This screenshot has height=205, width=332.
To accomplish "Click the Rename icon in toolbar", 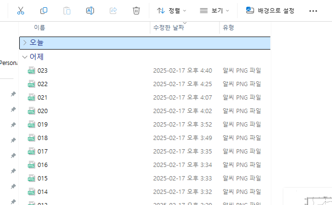I will coord(90,11).
